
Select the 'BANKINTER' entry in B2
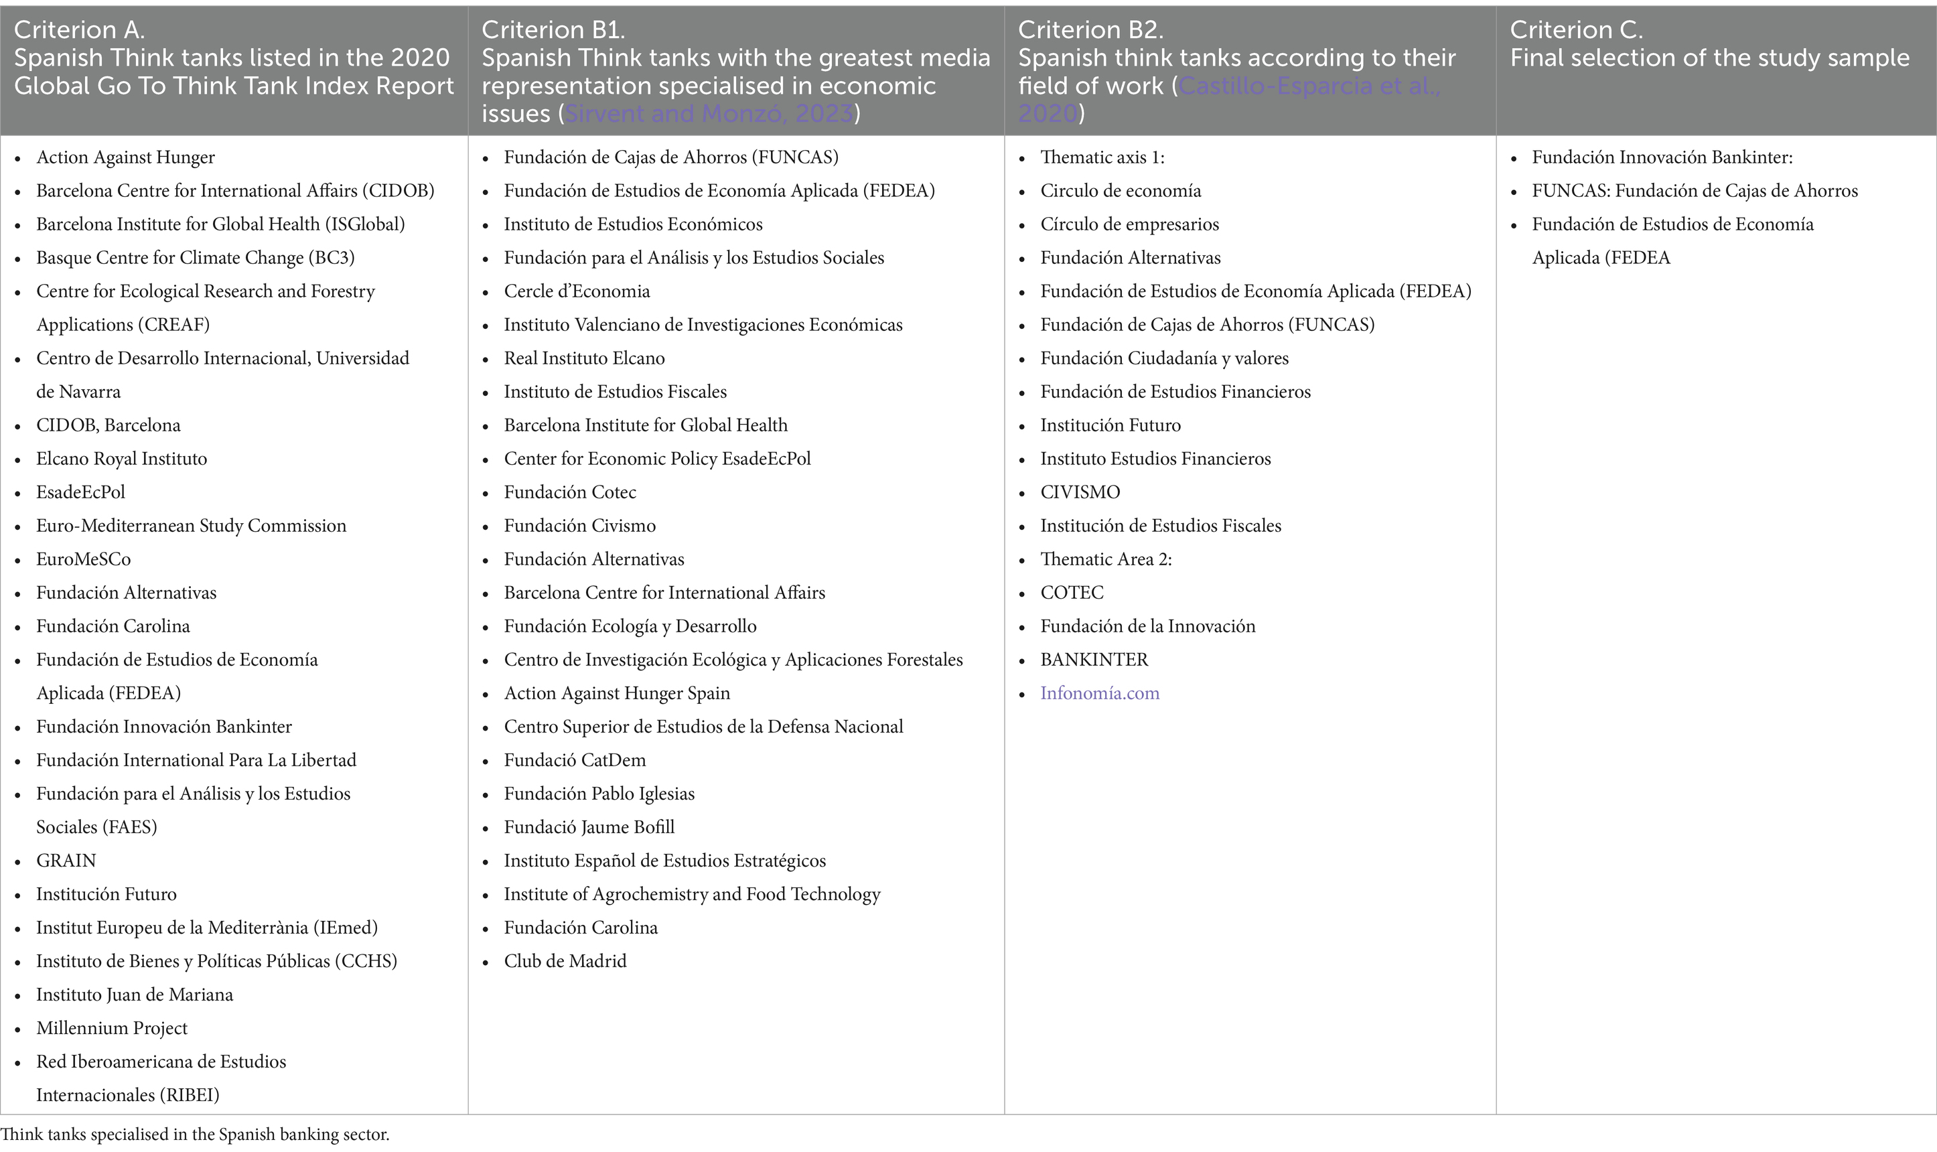1094,660
